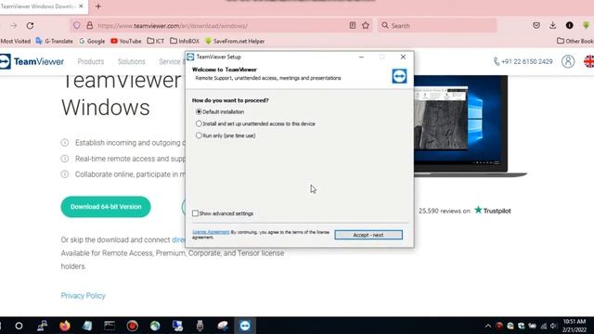Image resolution: width=594 pixels, height=334 pixels.
Task: Close the TeamViewer Windows Download tab
Action: (81, 6)
